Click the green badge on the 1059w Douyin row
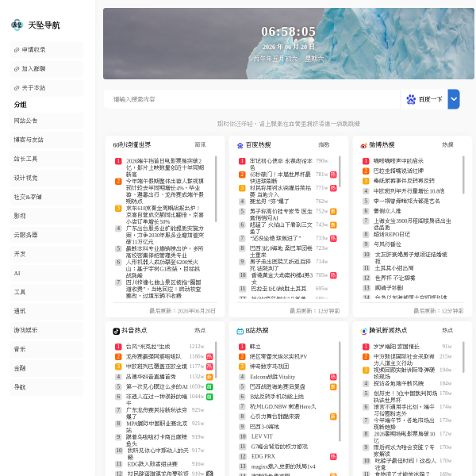 [x=209, y=387]
